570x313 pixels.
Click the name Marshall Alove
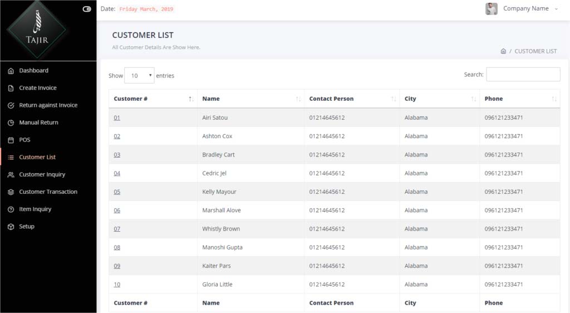coord(222,210)
